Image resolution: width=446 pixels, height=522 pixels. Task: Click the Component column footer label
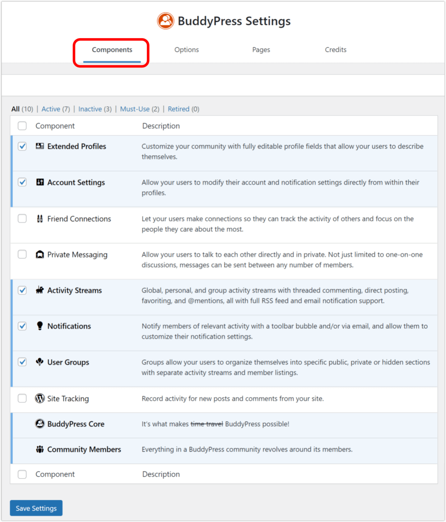click(x=55, y=474)
